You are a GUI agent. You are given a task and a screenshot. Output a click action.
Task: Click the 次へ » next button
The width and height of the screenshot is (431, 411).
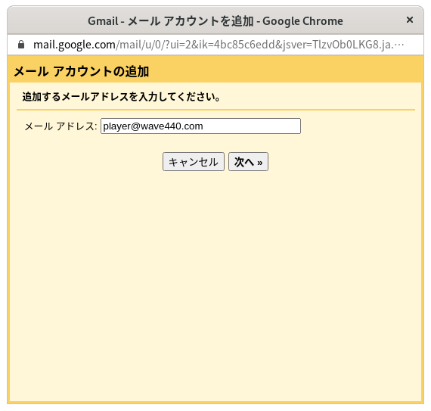(x=248, y=162)
